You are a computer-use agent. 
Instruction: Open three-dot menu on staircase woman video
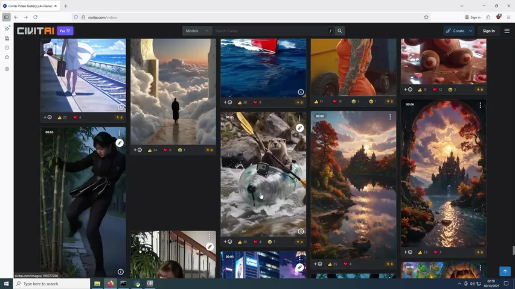[210, 237]
